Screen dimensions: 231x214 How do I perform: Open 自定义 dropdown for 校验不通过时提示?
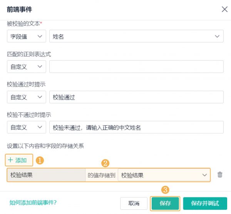coord(26,127)
